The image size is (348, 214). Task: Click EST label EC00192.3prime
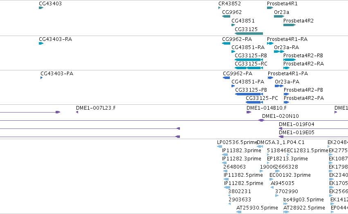tap(290, 175)
